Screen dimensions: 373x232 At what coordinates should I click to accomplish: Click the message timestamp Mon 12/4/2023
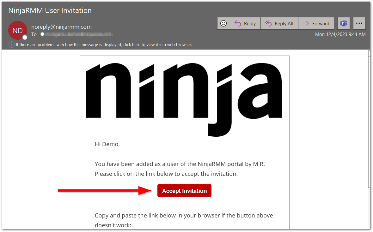pyautogui.click(x=340, y=34)
